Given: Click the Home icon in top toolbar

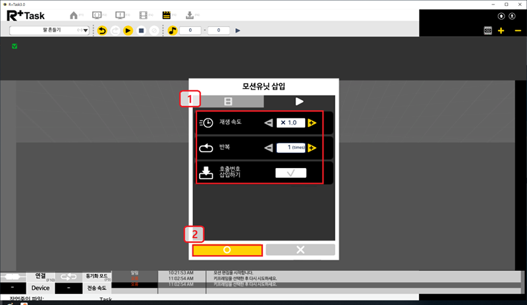Looking at the screenshot, I should [x=73, y=14].
